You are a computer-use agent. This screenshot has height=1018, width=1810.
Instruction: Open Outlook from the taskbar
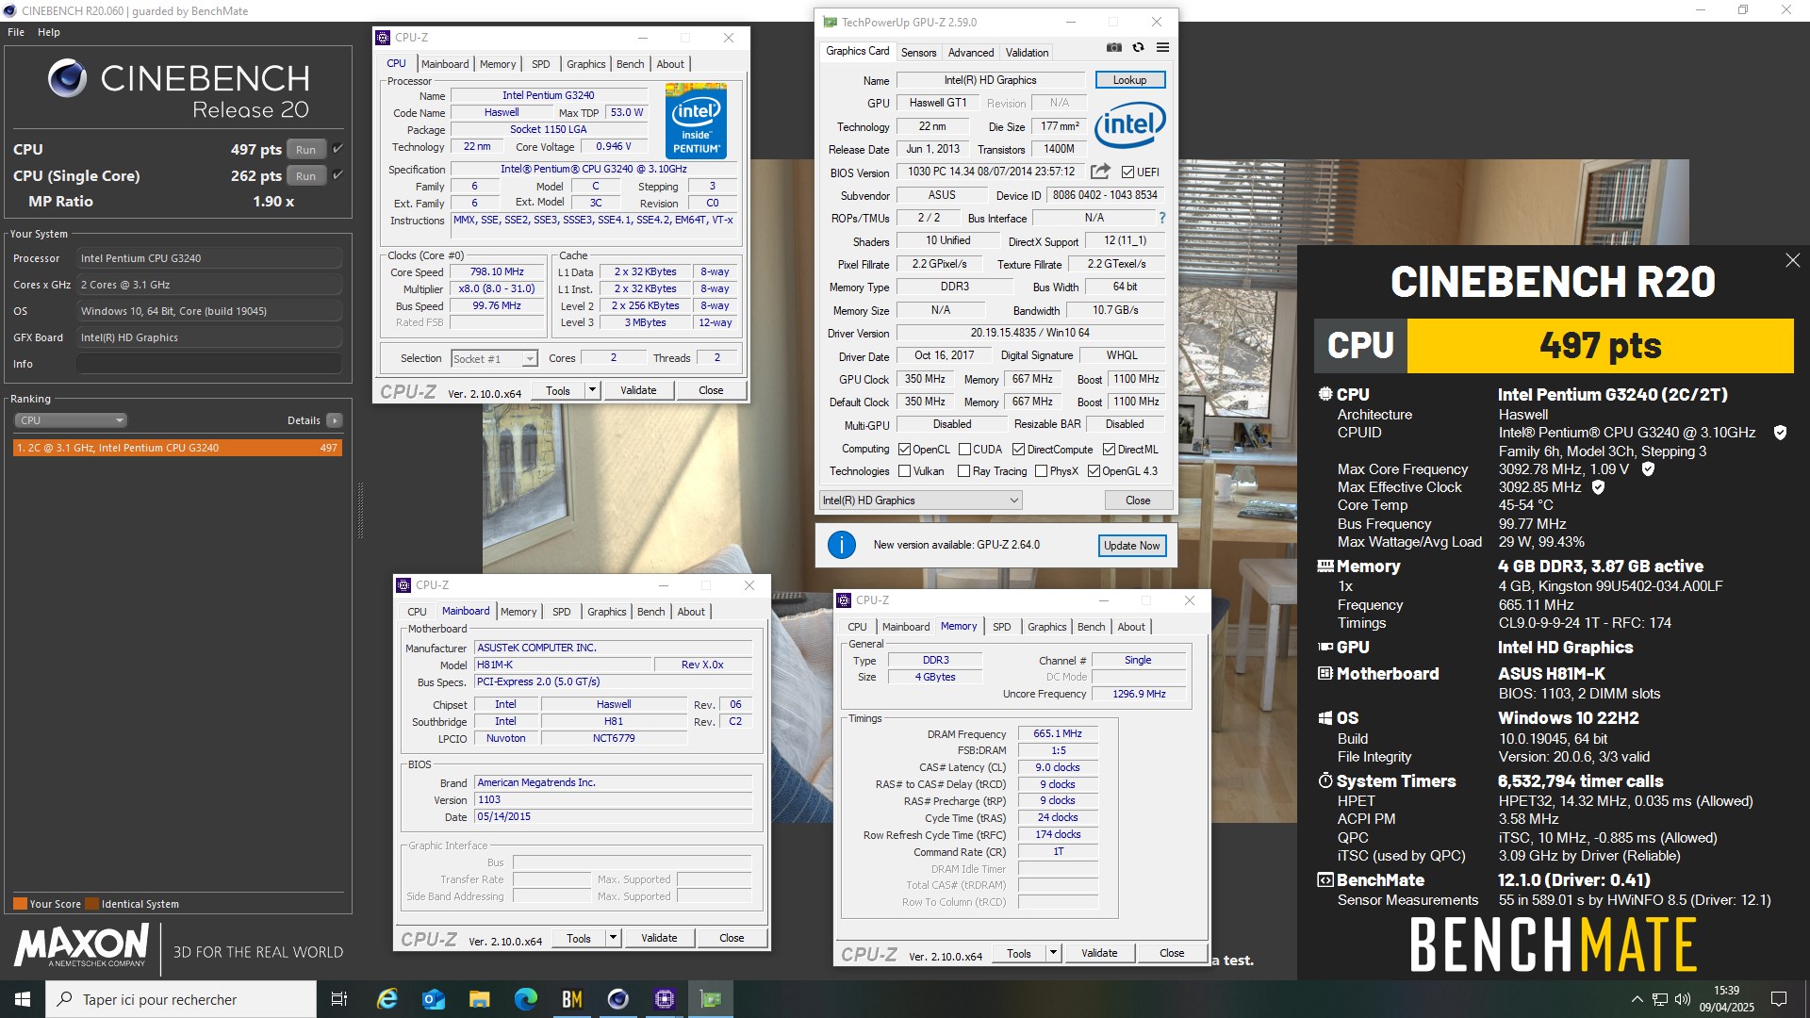[434, 999]
